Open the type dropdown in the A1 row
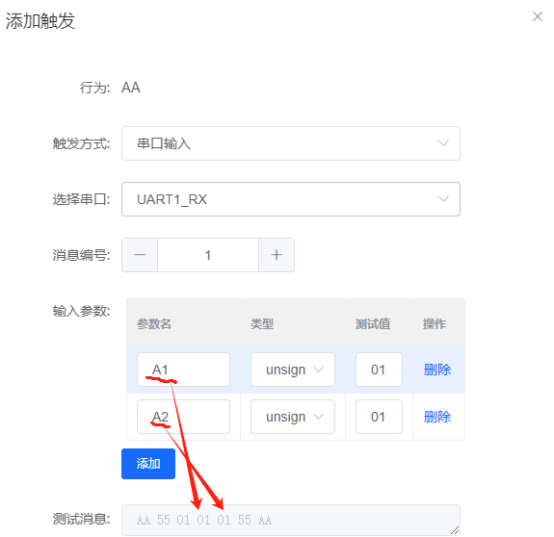This screenshot has width=554, height=537. 293,370
